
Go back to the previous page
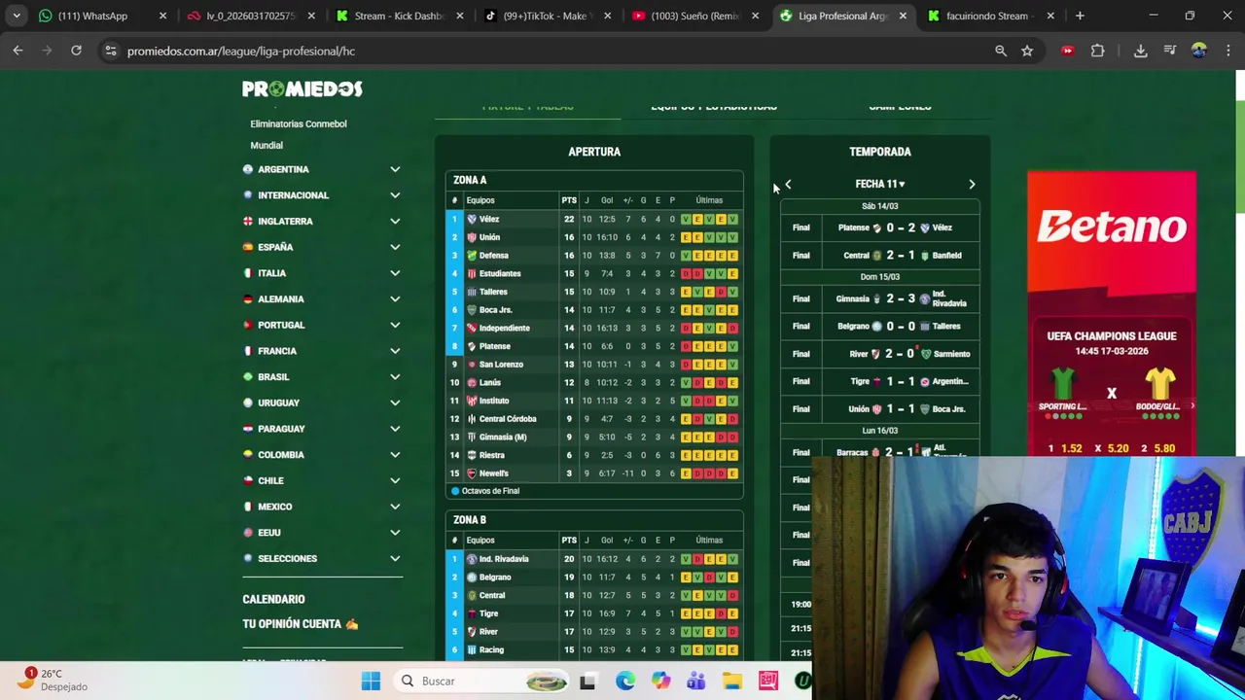(x=18, y=51)
